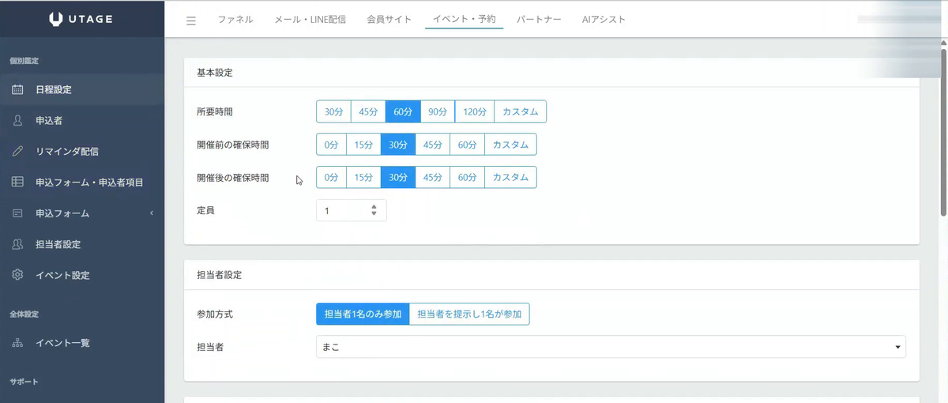948x403 pixels.
Task: Click the users icon beside 担当者設定
Action: tap(17, 244)
